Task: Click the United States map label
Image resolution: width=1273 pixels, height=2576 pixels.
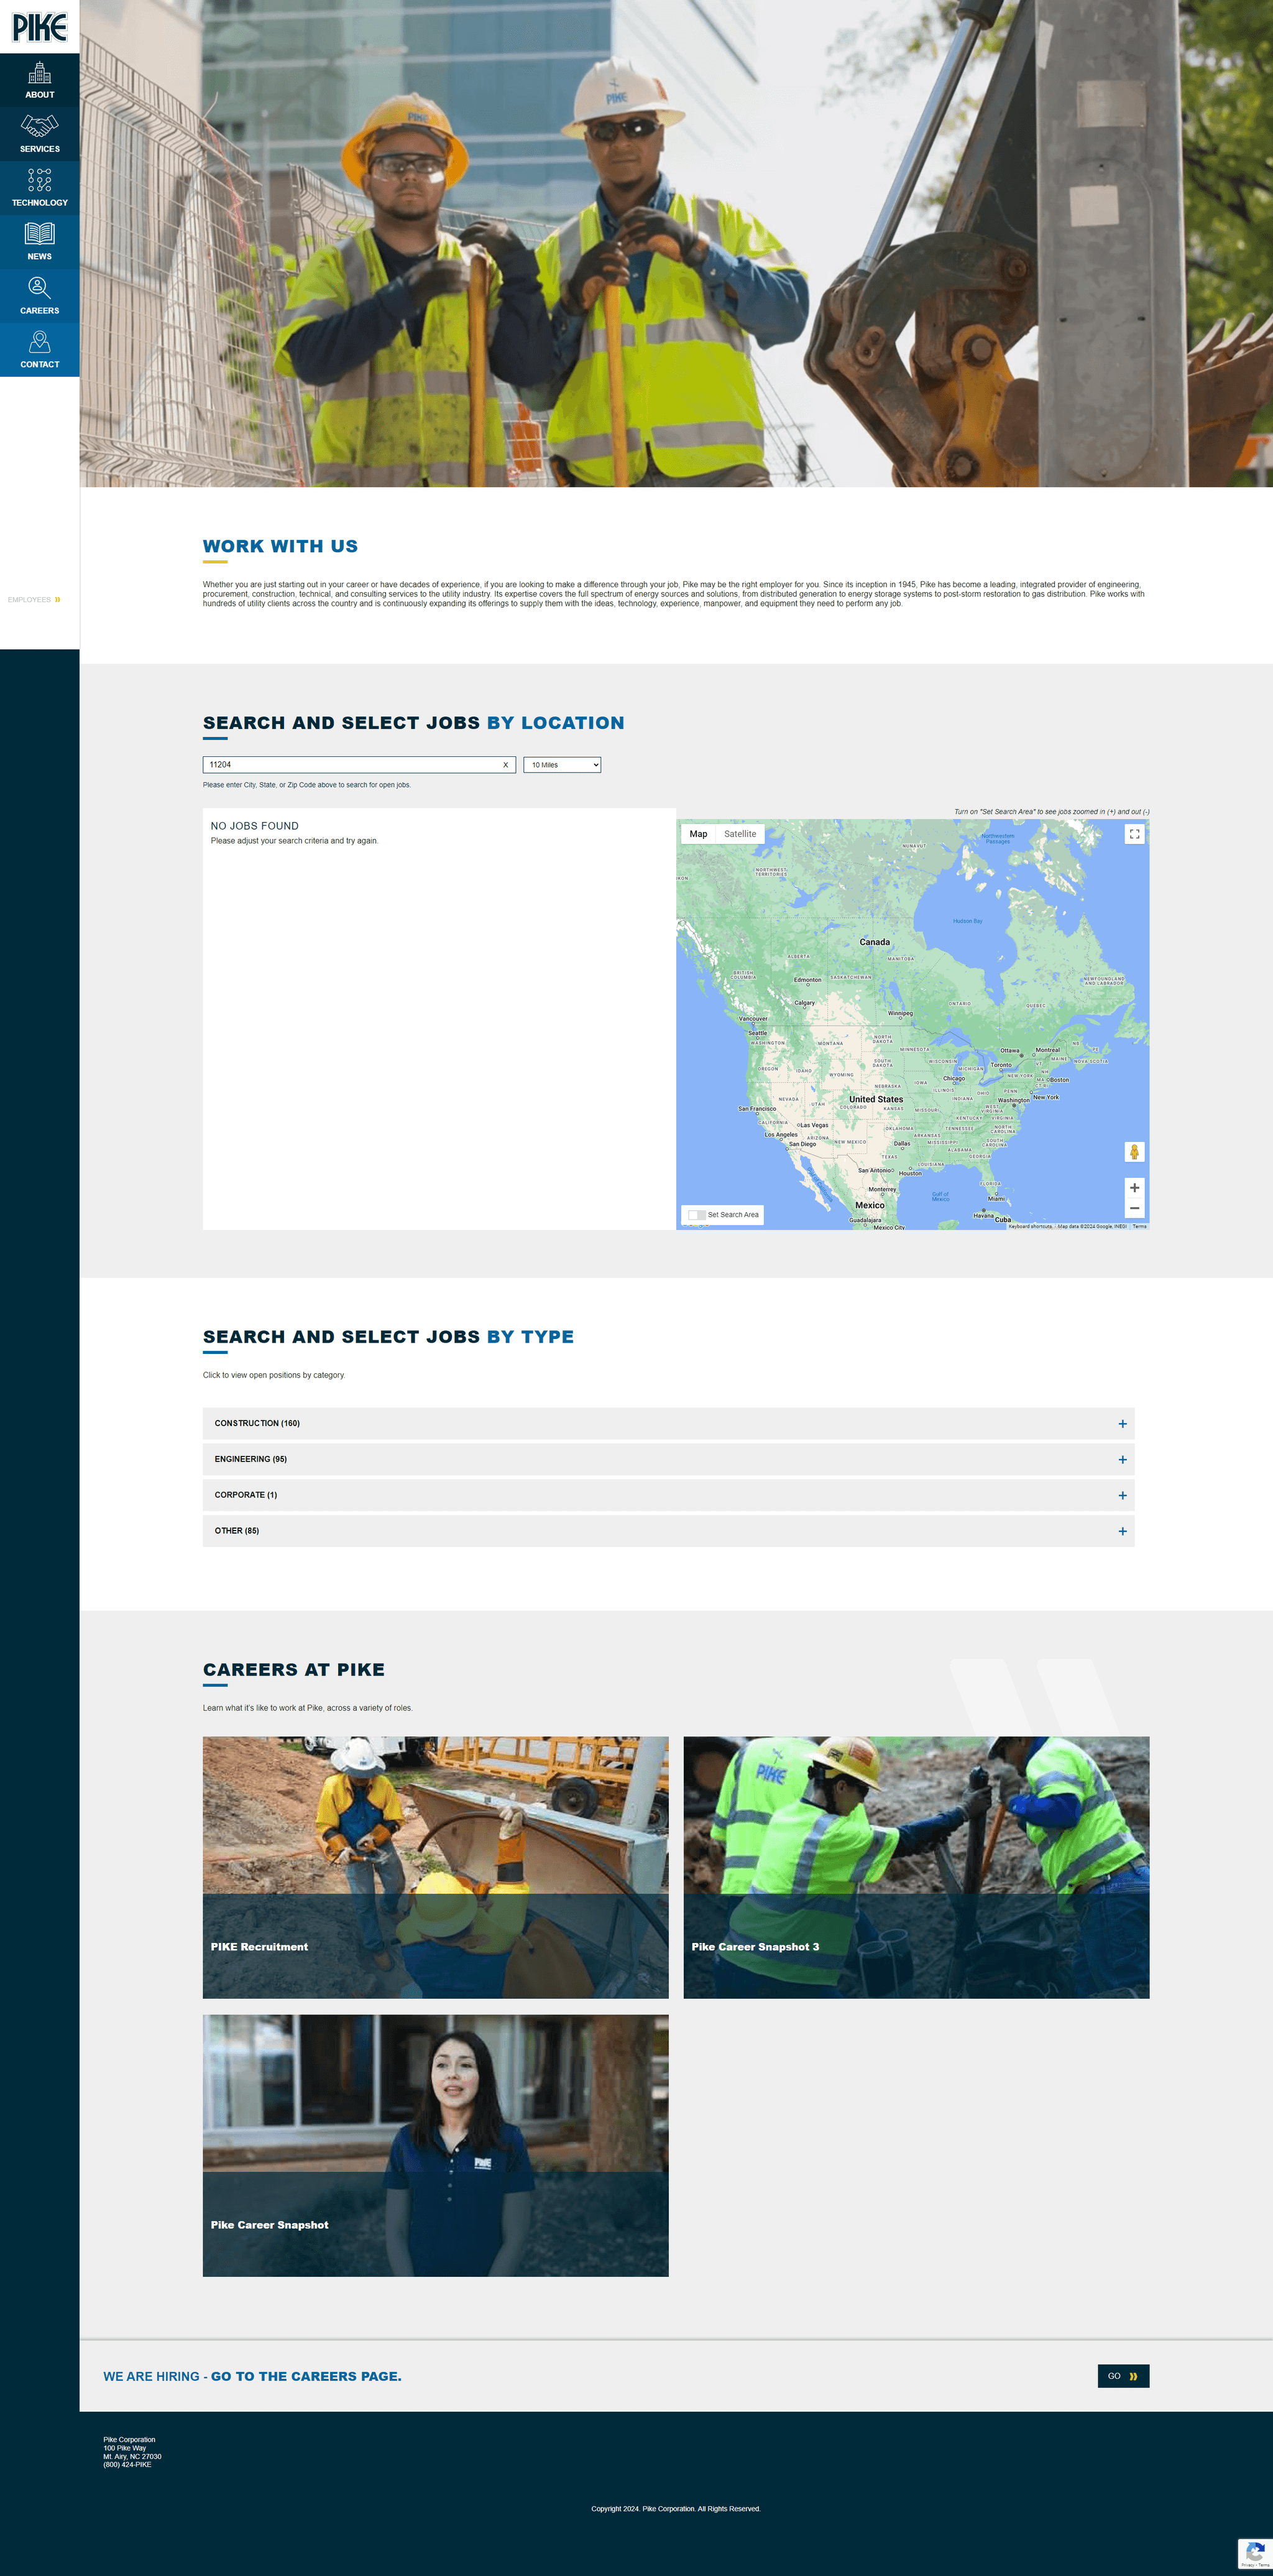Action: [x=876, y=1099]
